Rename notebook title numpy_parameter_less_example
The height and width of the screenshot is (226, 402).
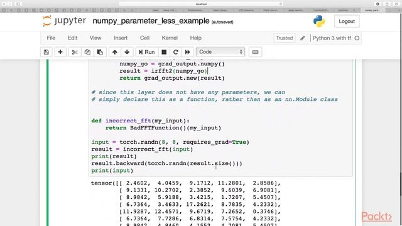point(151,21)
